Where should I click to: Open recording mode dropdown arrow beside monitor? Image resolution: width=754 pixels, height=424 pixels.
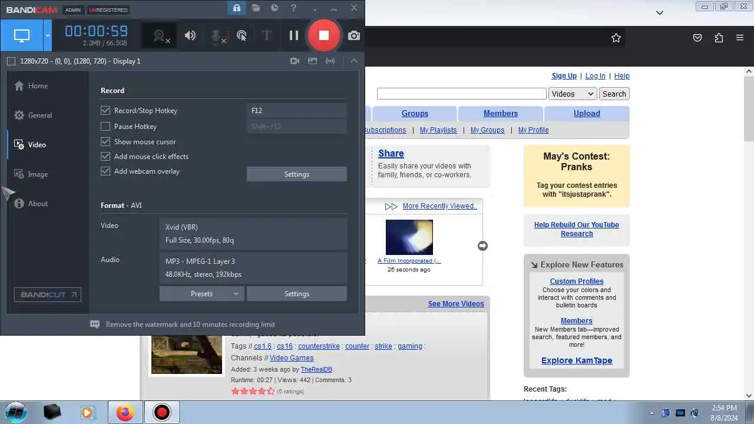coord(48,35)
